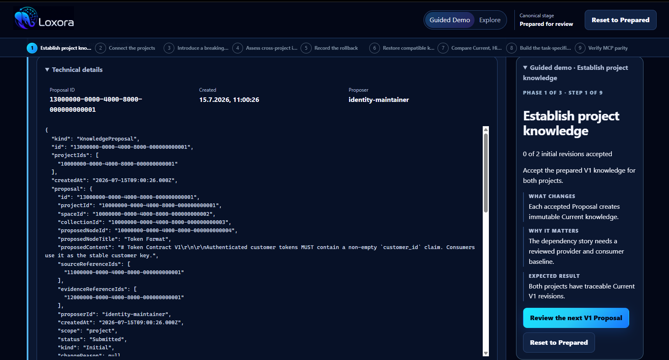Click Reset to Prepared in guided panel

559,343
